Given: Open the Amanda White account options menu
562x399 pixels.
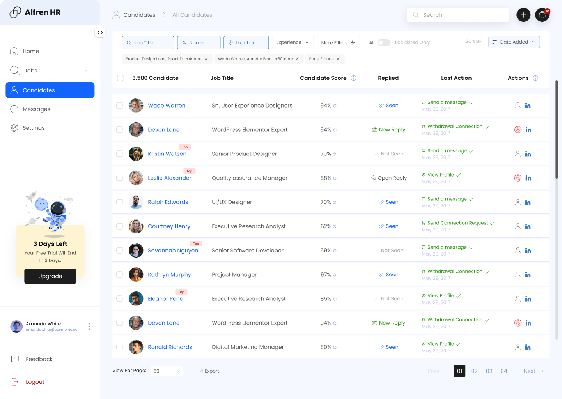Looking at the screenshot, I should (x=89, y=327).
